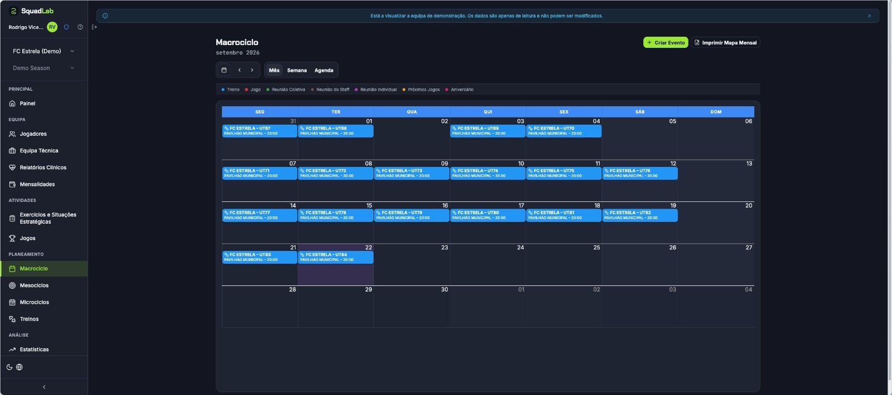The width and height of the screenshot is (892, 395).
Task: Click the Próximos Jogos legend entry
Action: 421,90
